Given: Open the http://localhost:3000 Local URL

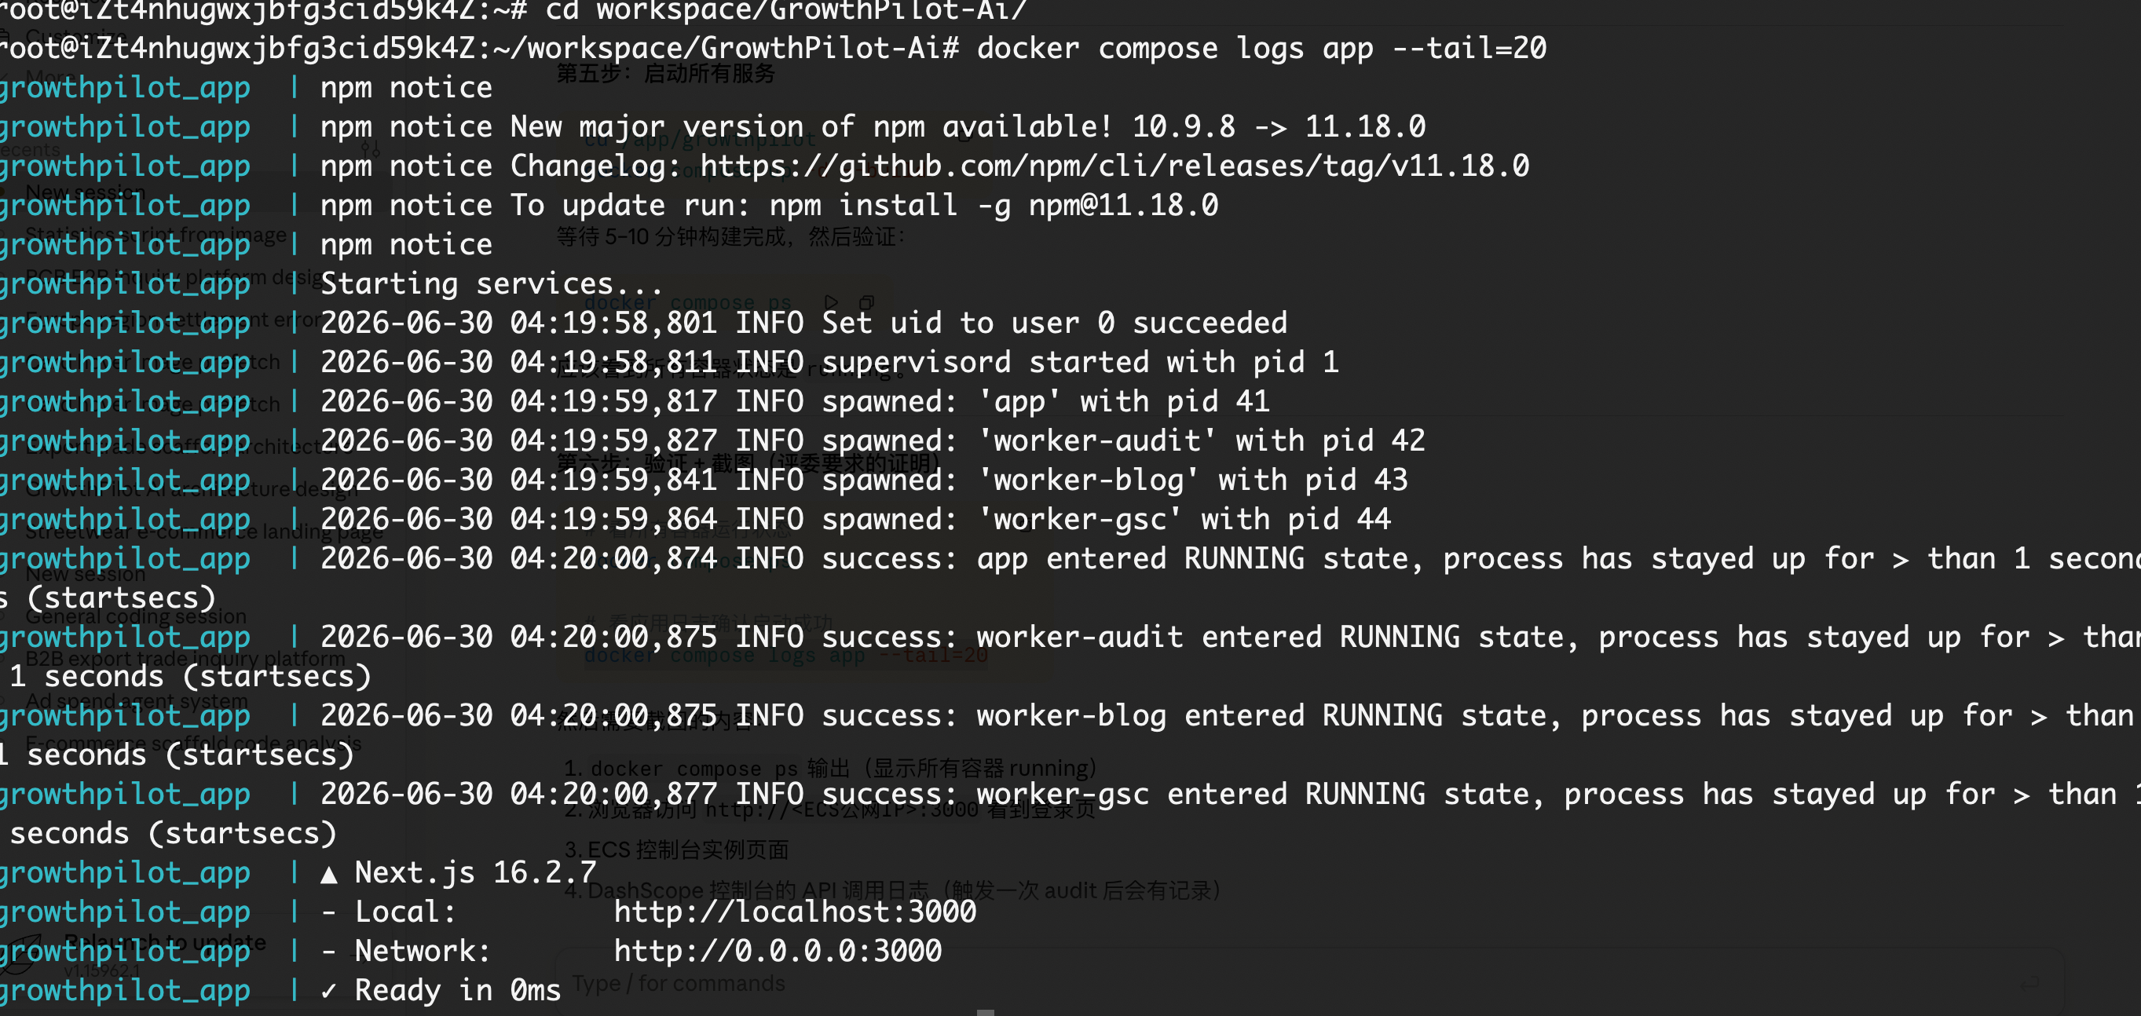Looking at the screenshot, I should [795, 912].
